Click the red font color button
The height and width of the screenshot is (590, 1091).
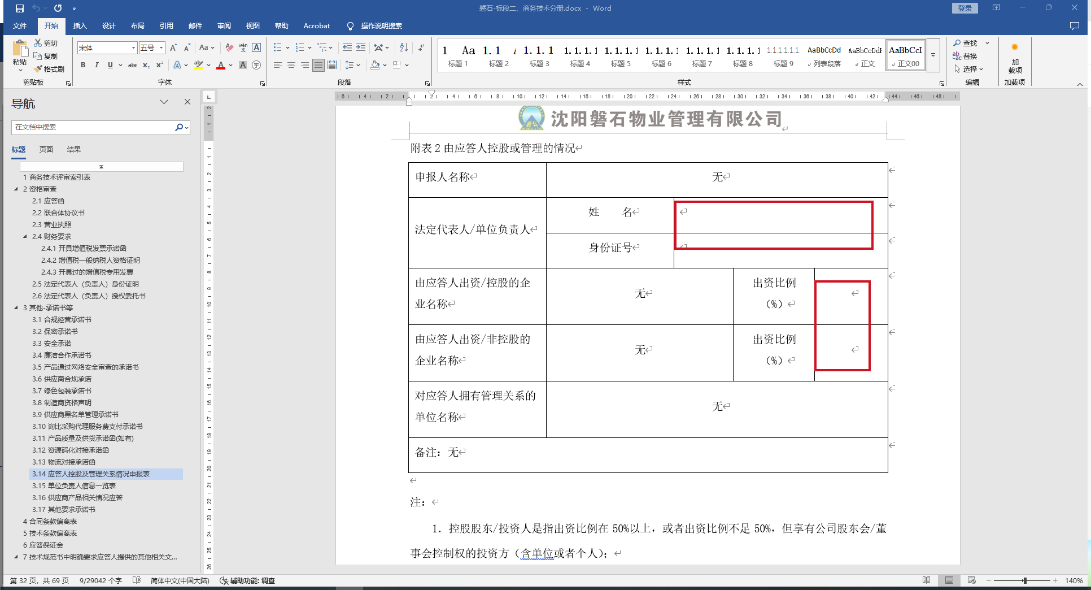[221, 65]
